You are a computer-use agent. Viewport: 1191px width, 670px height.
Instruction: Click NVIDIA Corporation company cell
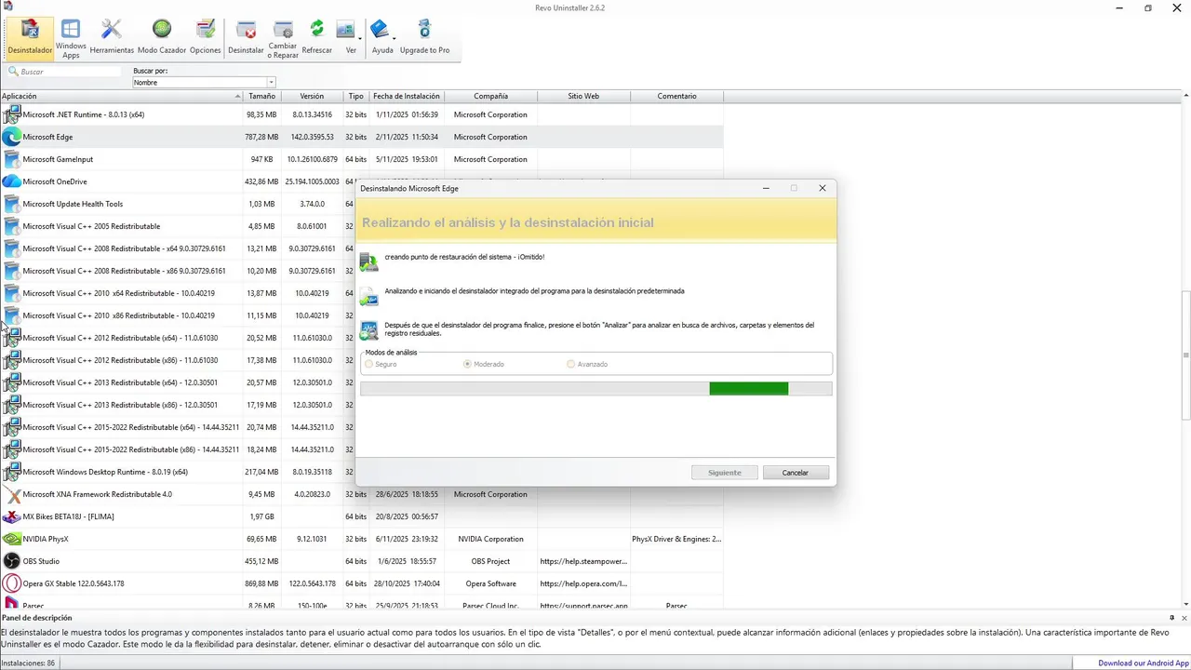click(490, 539)
